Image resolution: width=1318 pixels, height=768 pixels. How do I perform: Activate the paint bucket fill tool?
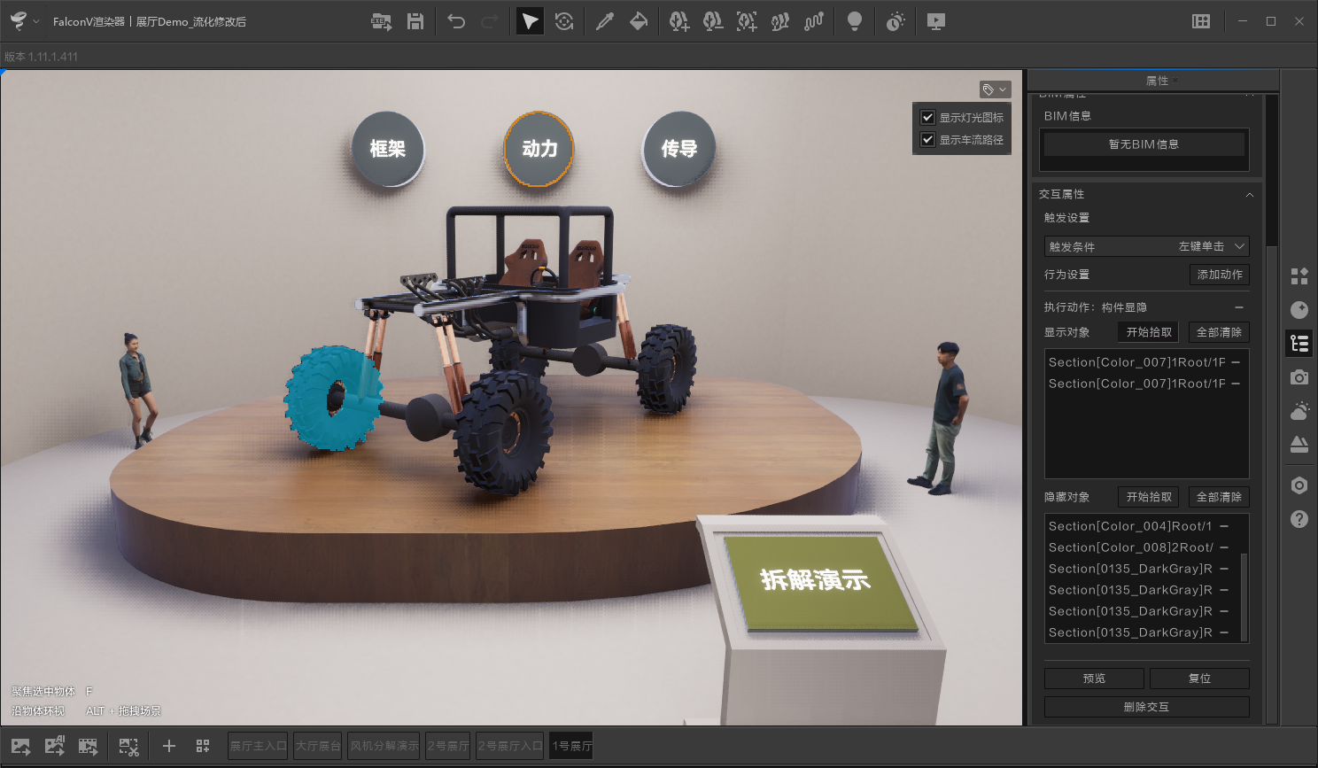[639, 21]
